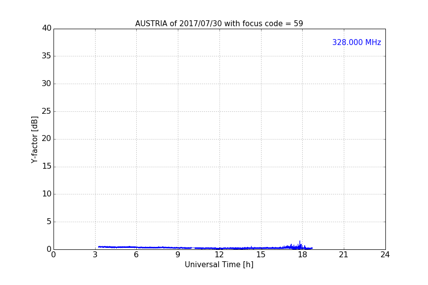428x285 pixels.
Task: Click the tallest blue spike near 18 h
Action: coord(300,244)
